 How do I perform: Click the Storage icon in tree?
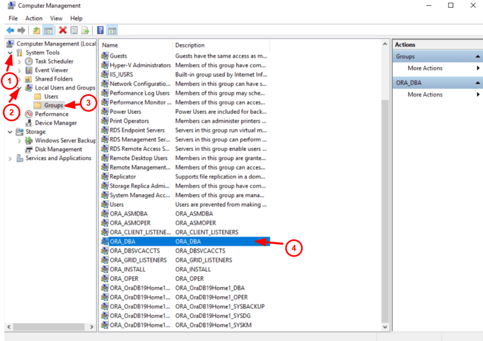20,132
